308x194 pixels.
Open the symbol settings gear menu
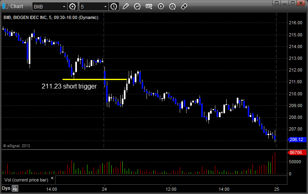point(72,7)
